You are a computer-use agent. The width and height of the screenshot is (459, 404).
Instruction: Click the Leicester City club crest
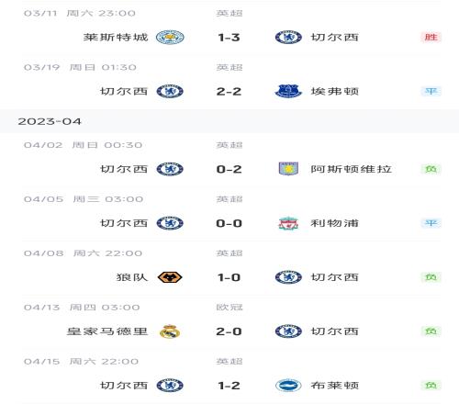170,38
